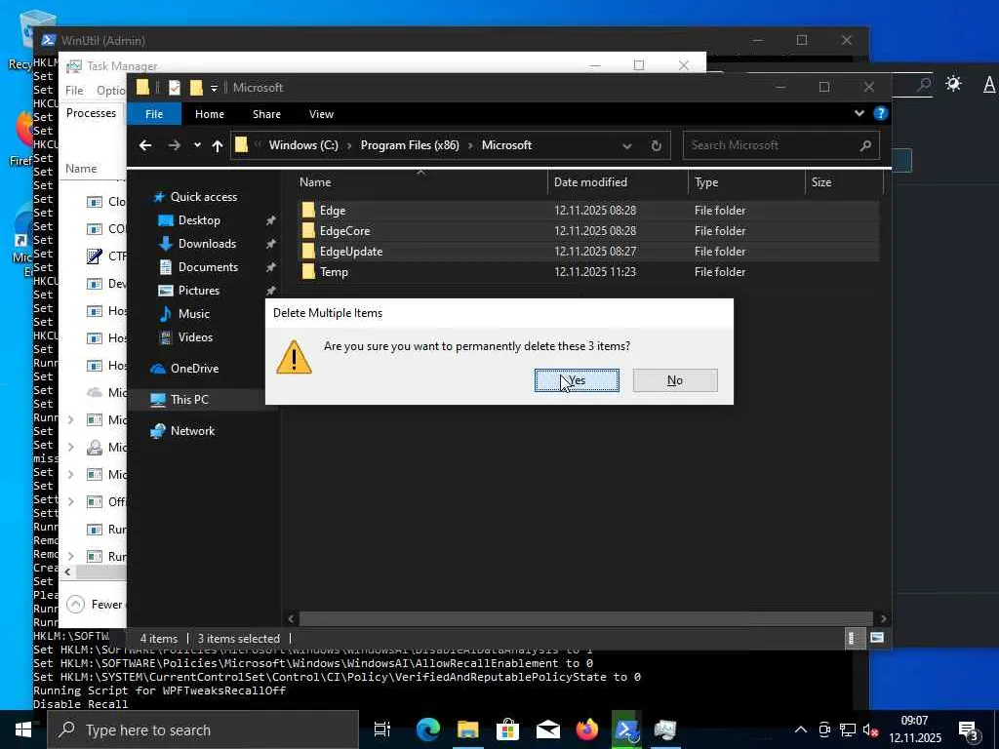Open recent locations dropdown arrow

pos(197,146)
